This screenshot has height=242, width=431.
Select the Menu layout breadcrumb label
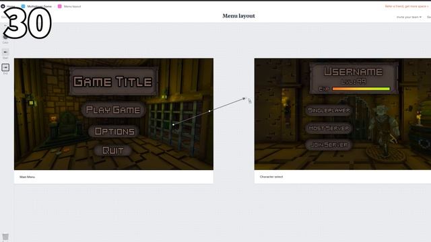pyautogui.click(x=72, y=6)
